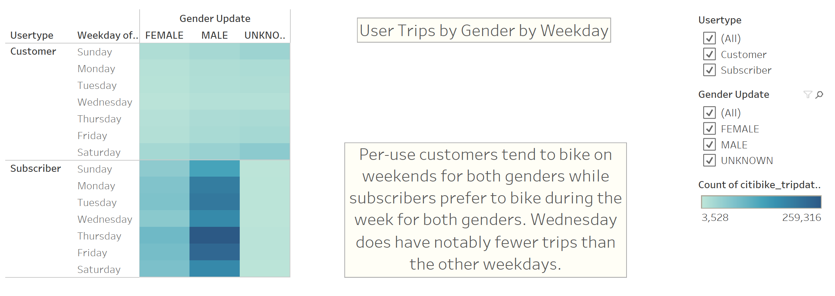This screenshot has height=296, width=835.
Task: Click the MALE column header
Action: (x=214, y=35)
